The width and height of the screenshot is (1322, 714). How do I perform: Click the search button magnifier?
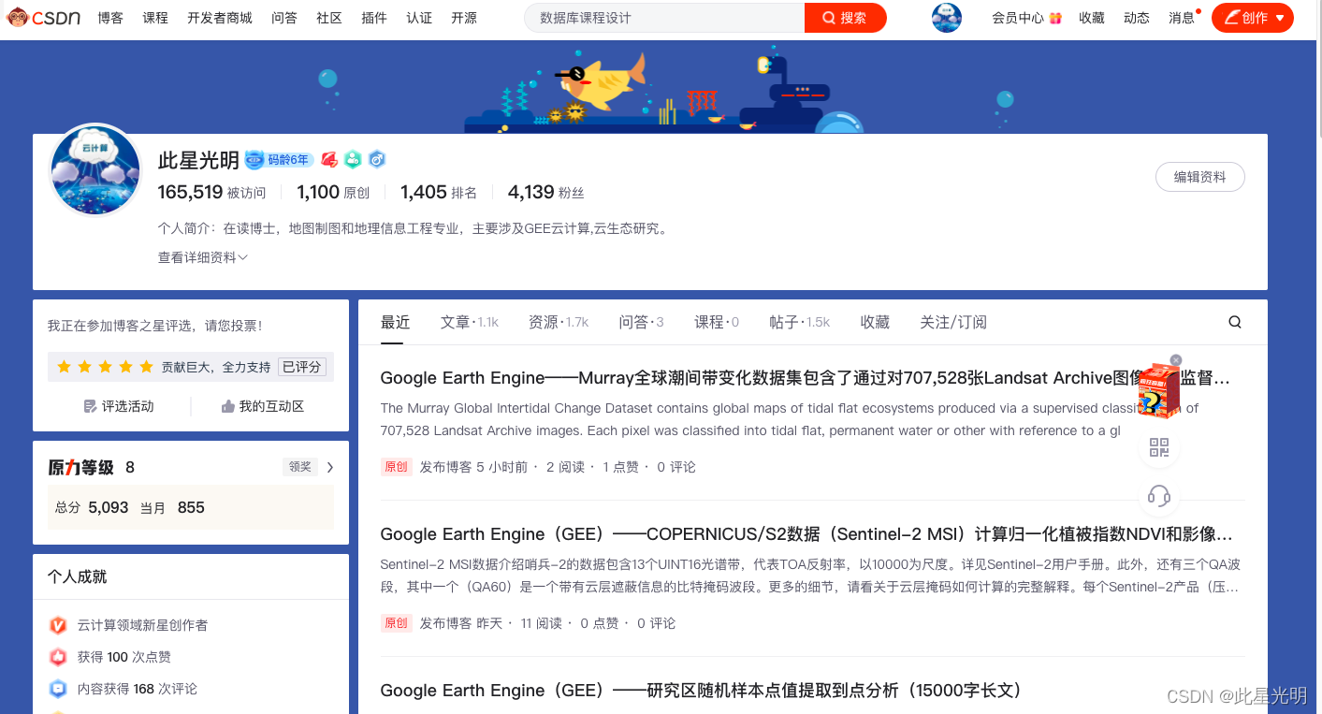[829, 18]
